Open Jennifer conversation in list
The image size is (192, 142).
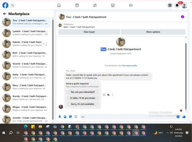(26, 119)
